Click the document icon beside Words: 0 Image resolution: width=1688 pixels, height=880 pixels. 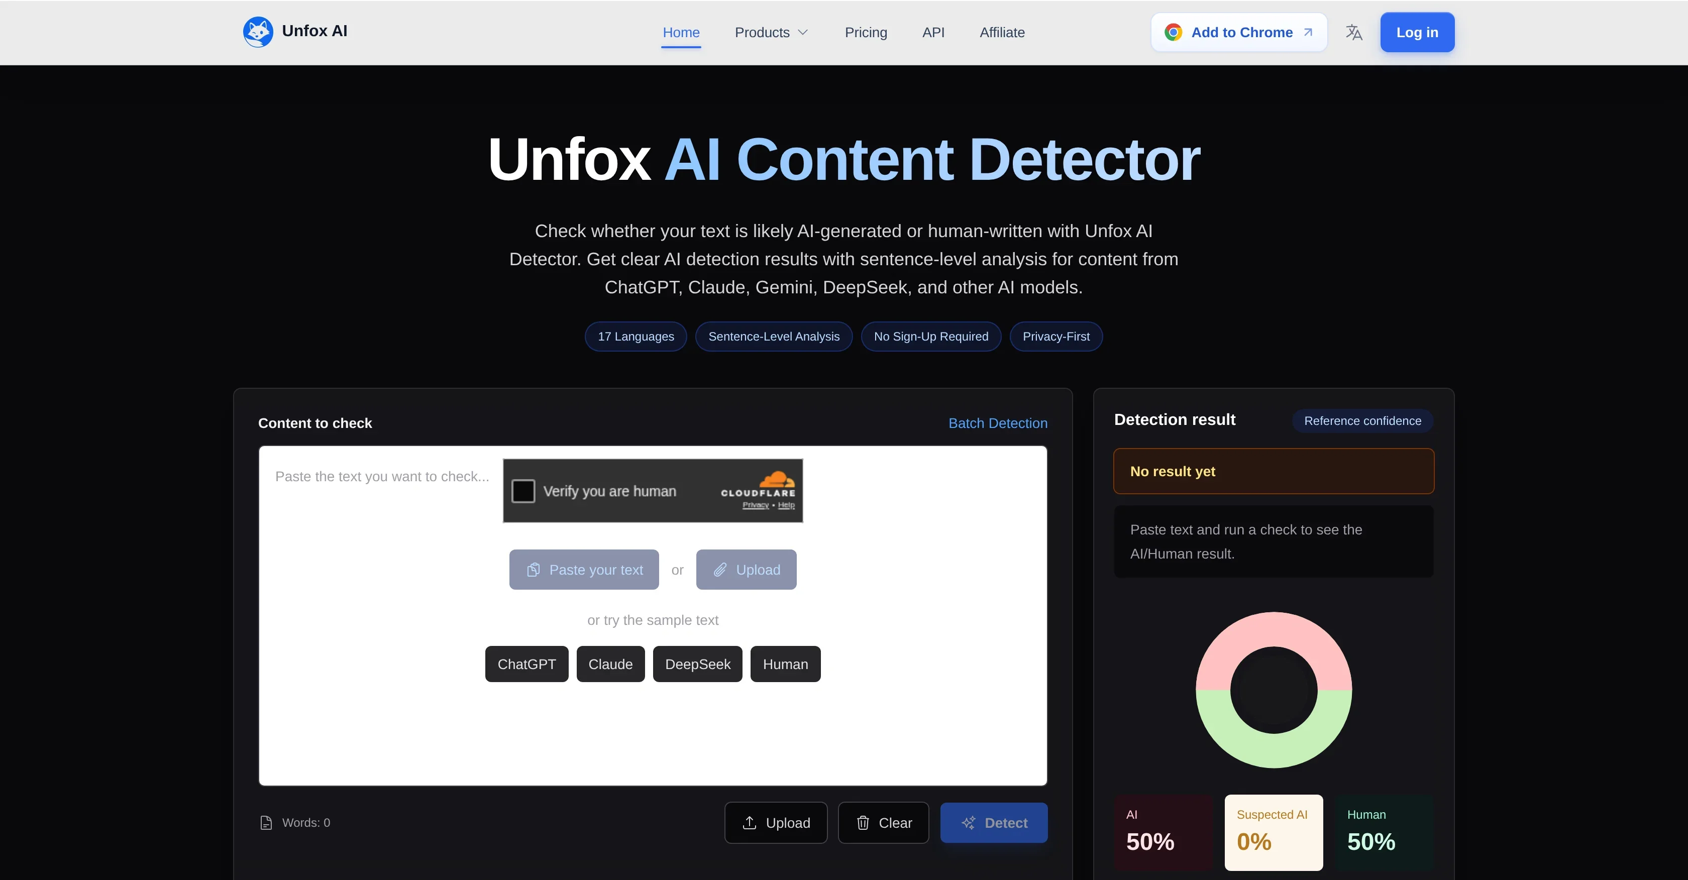pos(266,823)
